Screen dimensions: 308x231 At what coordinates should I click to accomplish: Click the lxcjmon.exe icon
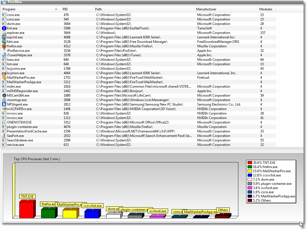point(4,73)
